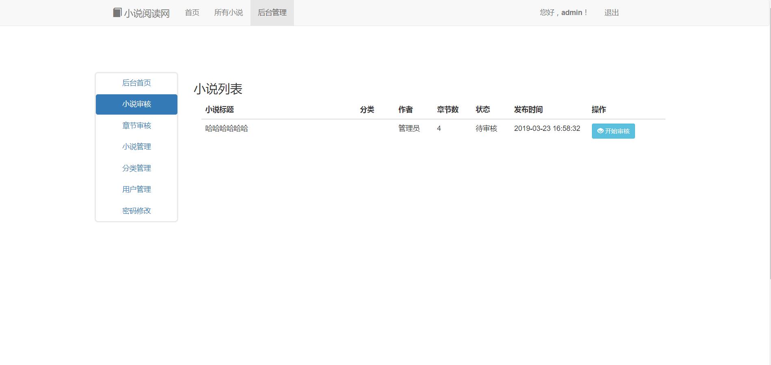Click the admin username greeting
Viewport: 771px width, 365px height.
click(x=564, y=13)
